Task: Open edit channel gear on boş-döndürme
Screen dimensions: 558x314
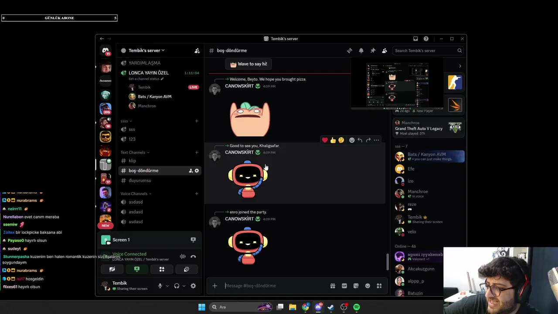Action: click(197, 171)
